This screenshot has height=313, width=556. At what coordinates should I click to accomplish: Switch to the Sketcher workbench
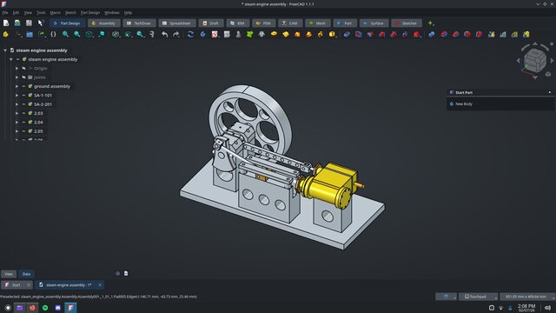click(407, 23)
